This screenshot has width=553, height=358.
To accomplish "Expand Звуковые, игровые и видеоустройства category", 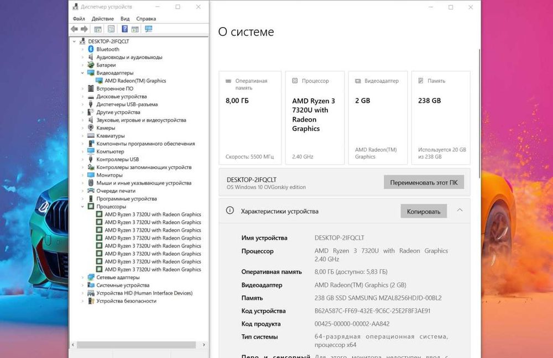I will 82,120.
